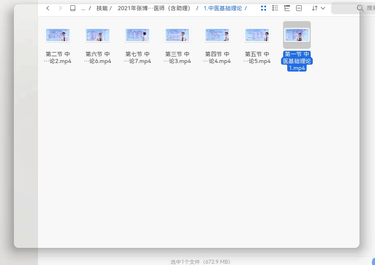Go forward with the right arrow

point(60,9)
